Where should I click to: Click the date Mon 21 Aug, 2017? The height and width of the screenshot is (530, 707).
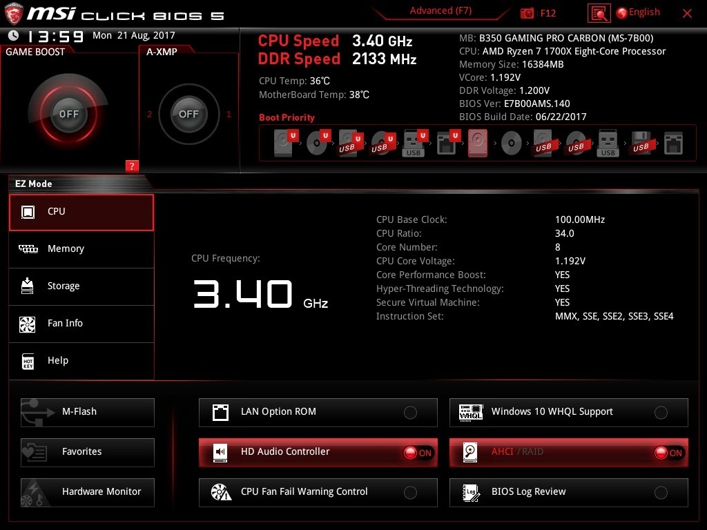[133, 35]
